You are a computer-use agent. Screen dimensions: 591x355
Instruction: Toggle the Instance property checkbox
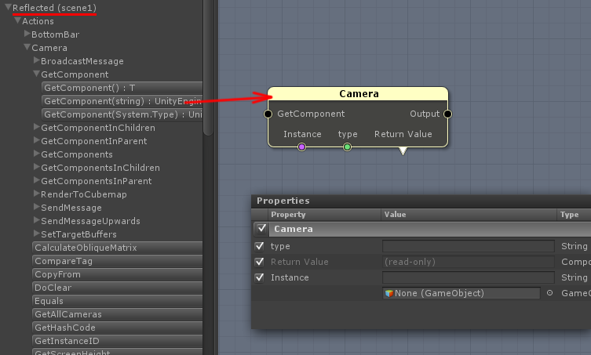259,277
